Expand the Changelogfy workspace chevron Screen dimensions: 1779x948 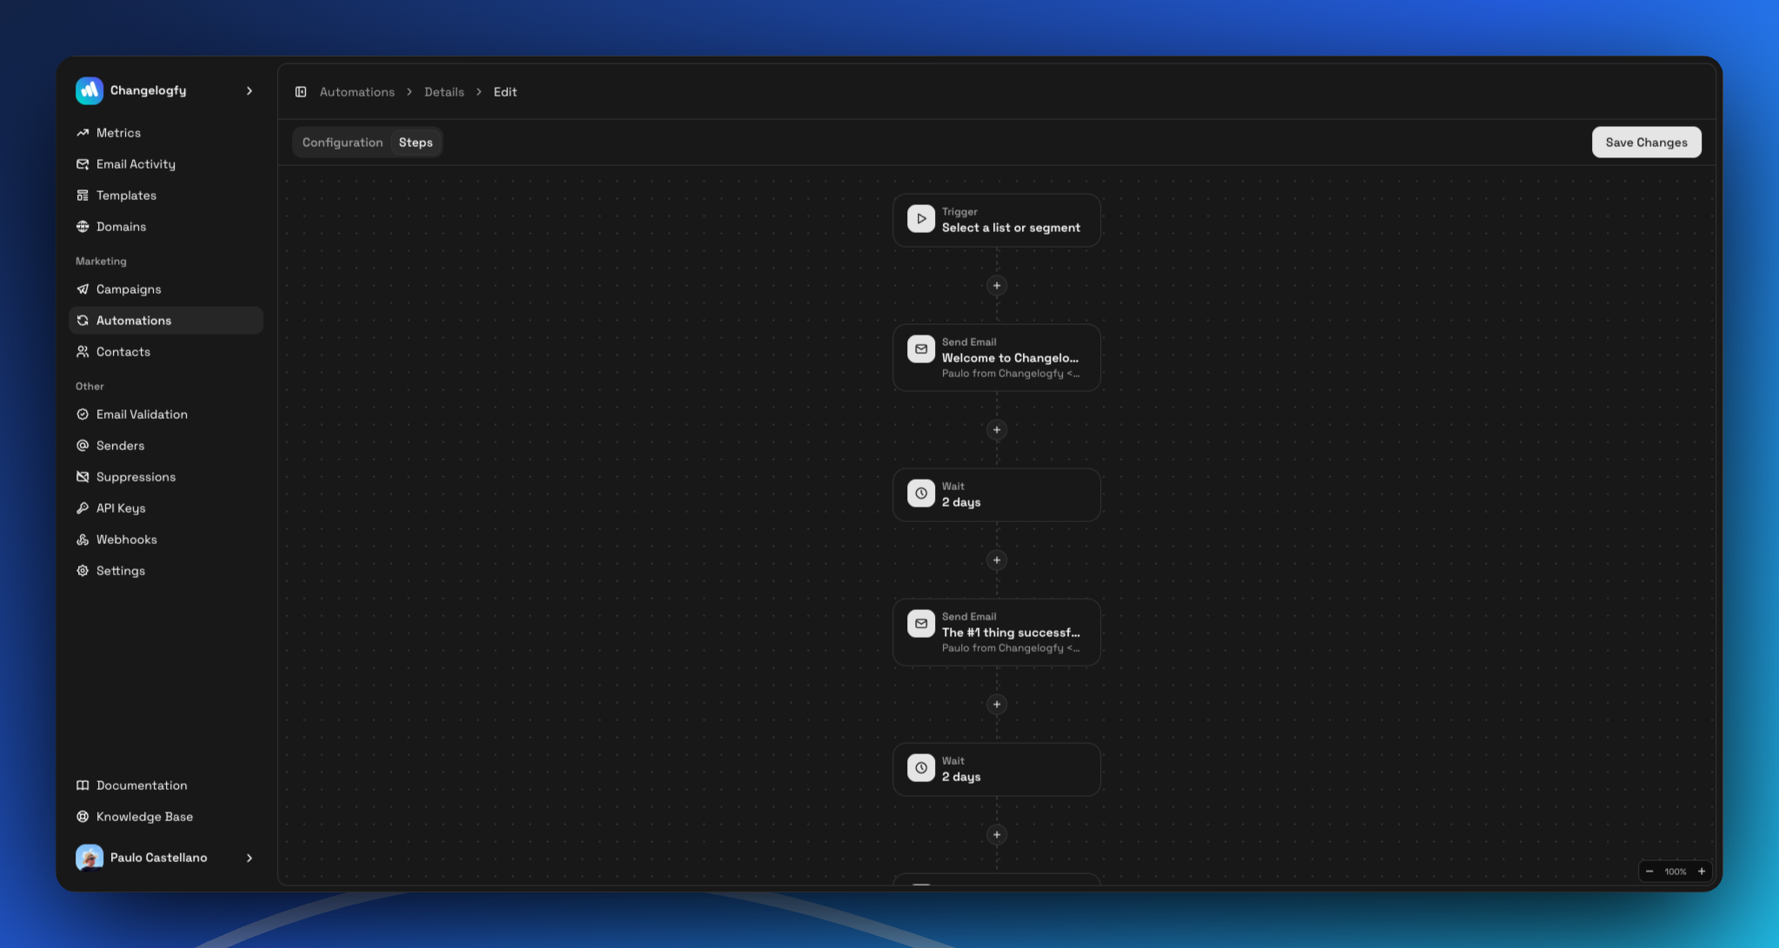click(x=249, y=90)
